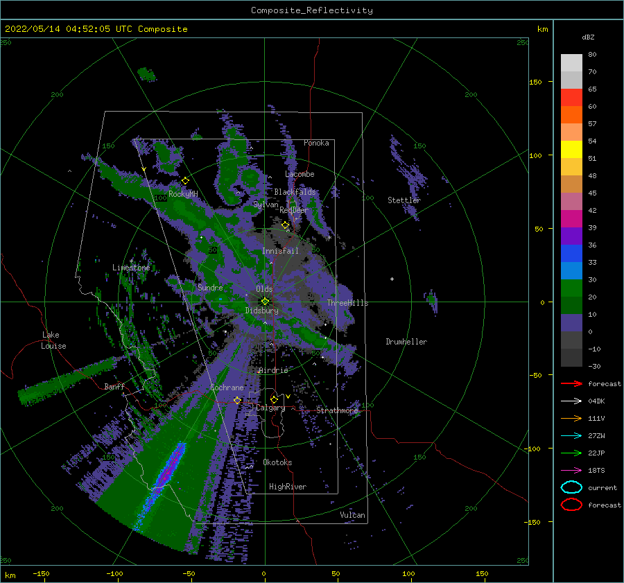This screenshot has height=583, width=624.
Task: Select the yellow 51-54 dBZ swatch
Action: pos(571,149)
